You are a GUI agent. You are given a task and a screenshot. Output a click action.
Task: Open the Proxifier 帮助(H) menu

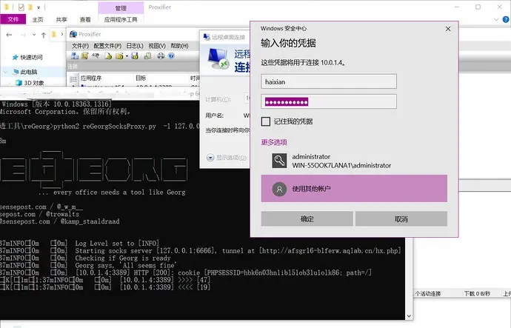(x=179, y=46)
